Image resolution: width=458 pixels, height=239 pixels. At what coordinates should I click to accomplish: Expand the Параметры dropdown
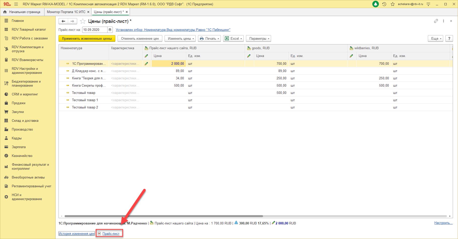pyautogui.click(x=259, y=39)
